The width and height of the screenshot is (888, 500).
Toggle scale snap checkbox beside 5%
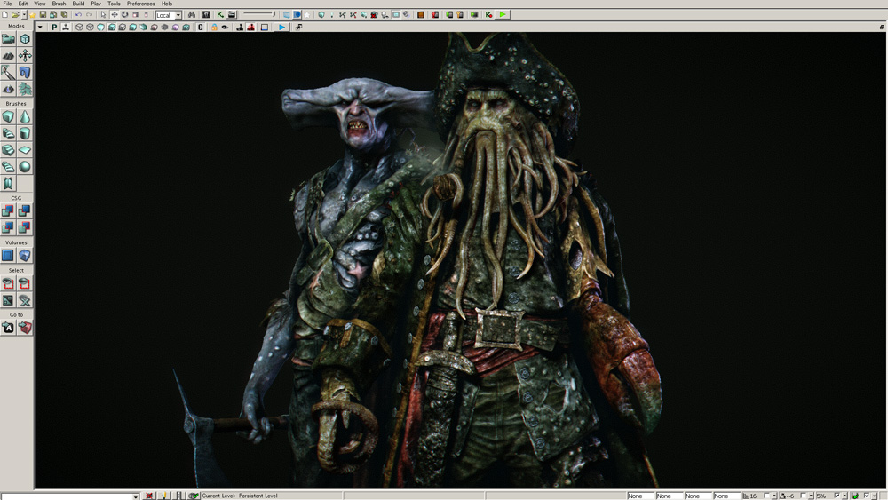coord(837,496)
